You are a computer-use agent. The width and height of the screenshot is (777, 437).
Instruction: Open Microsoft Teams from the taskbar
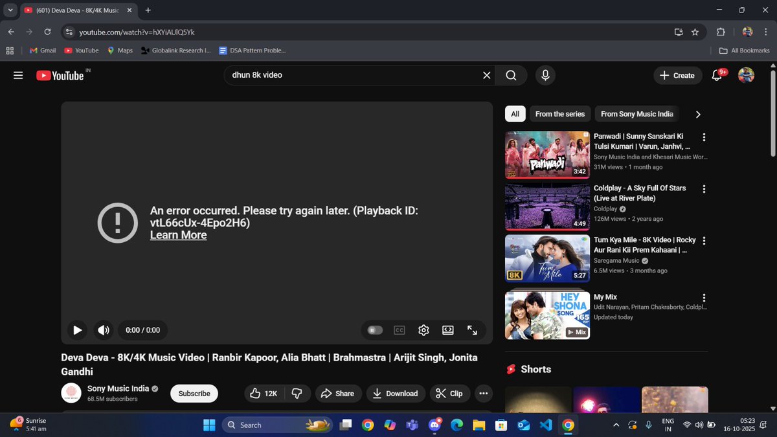(412, 425)
